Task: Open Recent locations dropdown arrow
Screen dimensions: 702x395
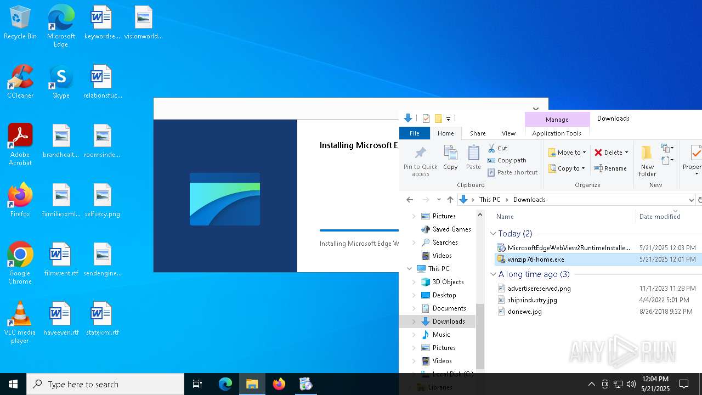Action: click(x=439, y=200)
